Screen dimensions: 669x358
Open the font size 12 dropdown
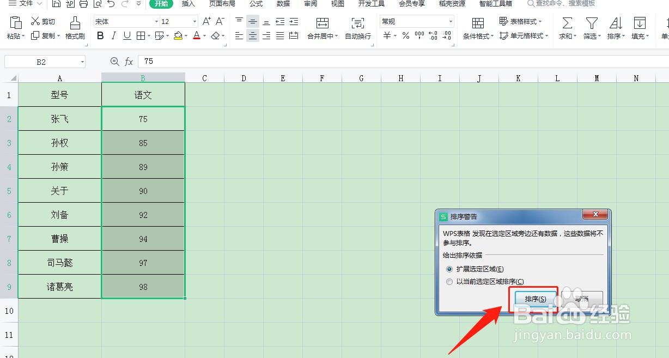194,22
